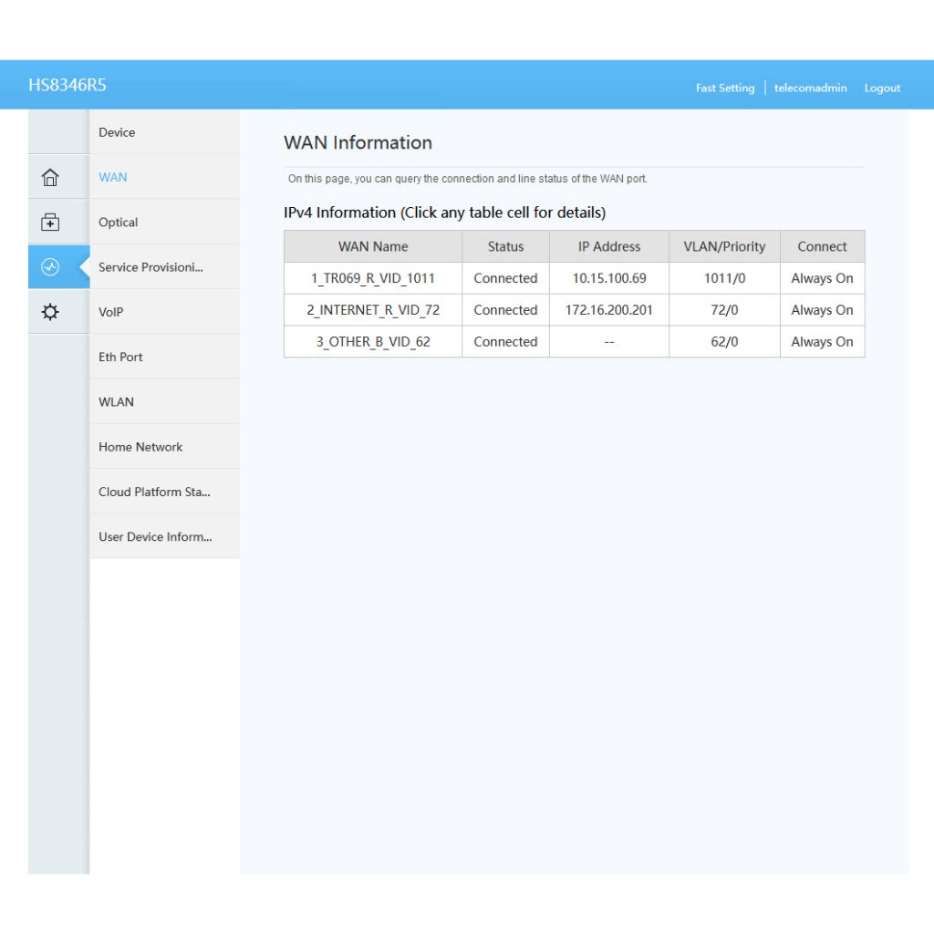Open Service Provisioning status menu

click(150, 267)
